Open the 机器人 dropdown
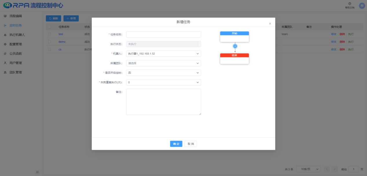367x176 pixels. 163,54
